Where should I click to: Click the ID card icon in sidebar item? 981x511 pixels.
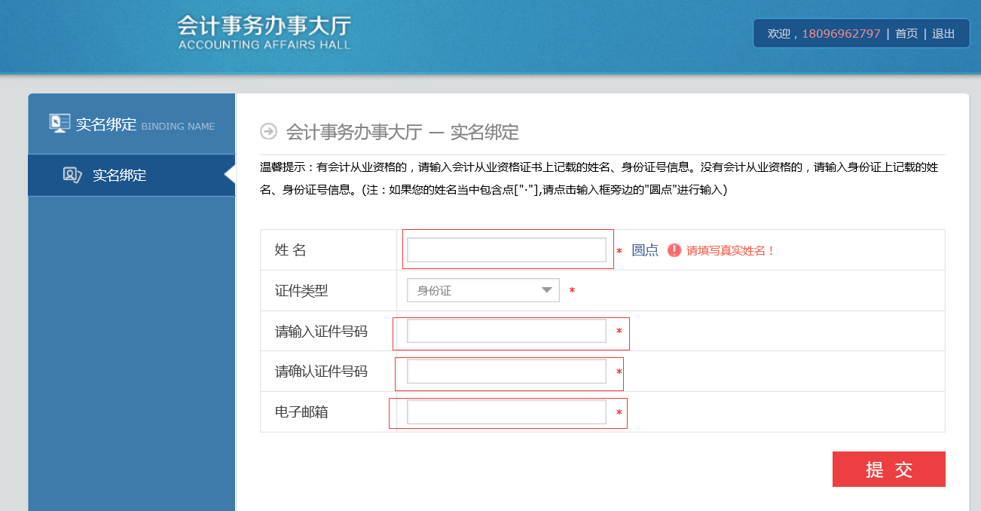pos(72,176)
